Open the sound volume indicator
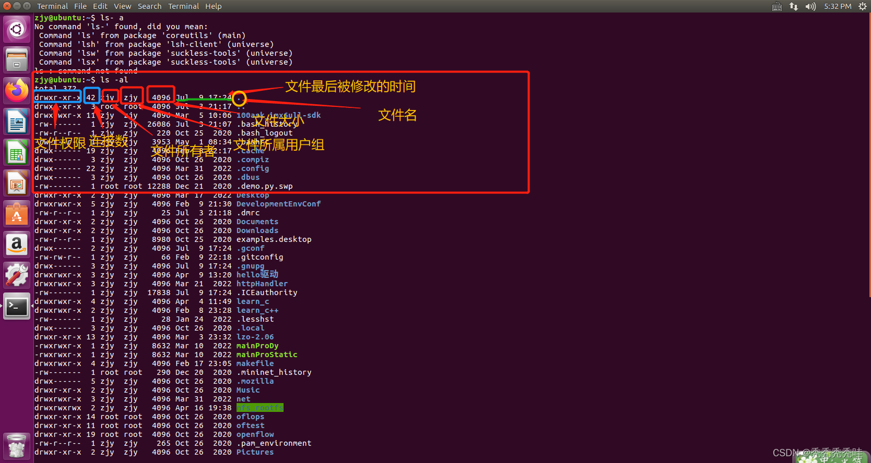 tap(810, 6)
